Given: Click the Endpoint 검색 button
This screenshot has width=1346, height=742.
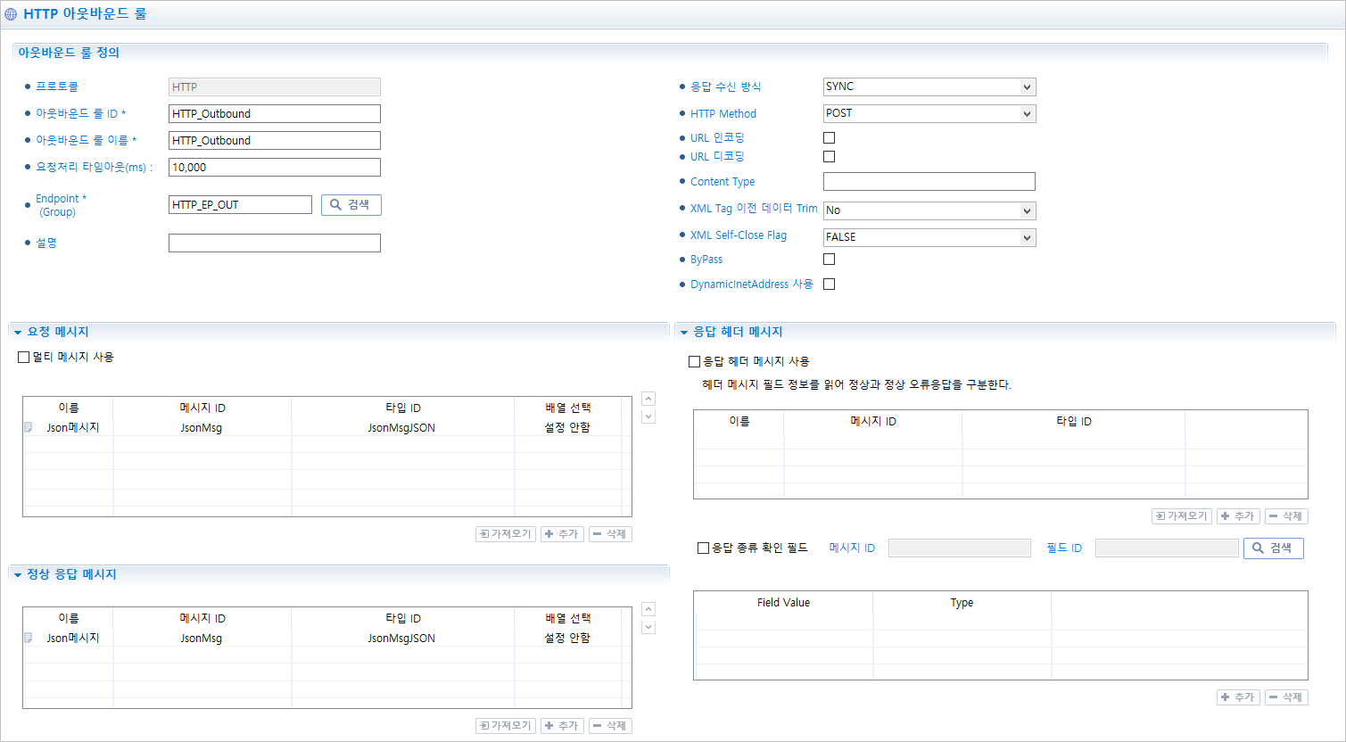Looking at the screenshot, I should (351, 204).
